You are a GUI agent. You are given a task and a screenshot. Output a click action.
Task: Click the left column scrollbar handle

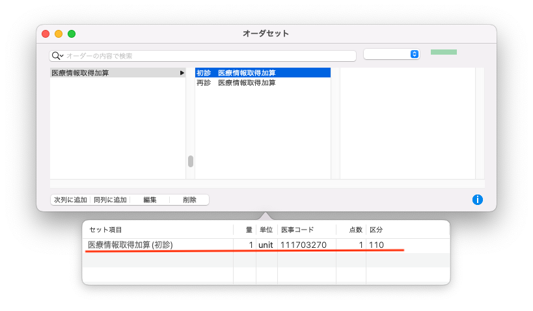[191, 161]
